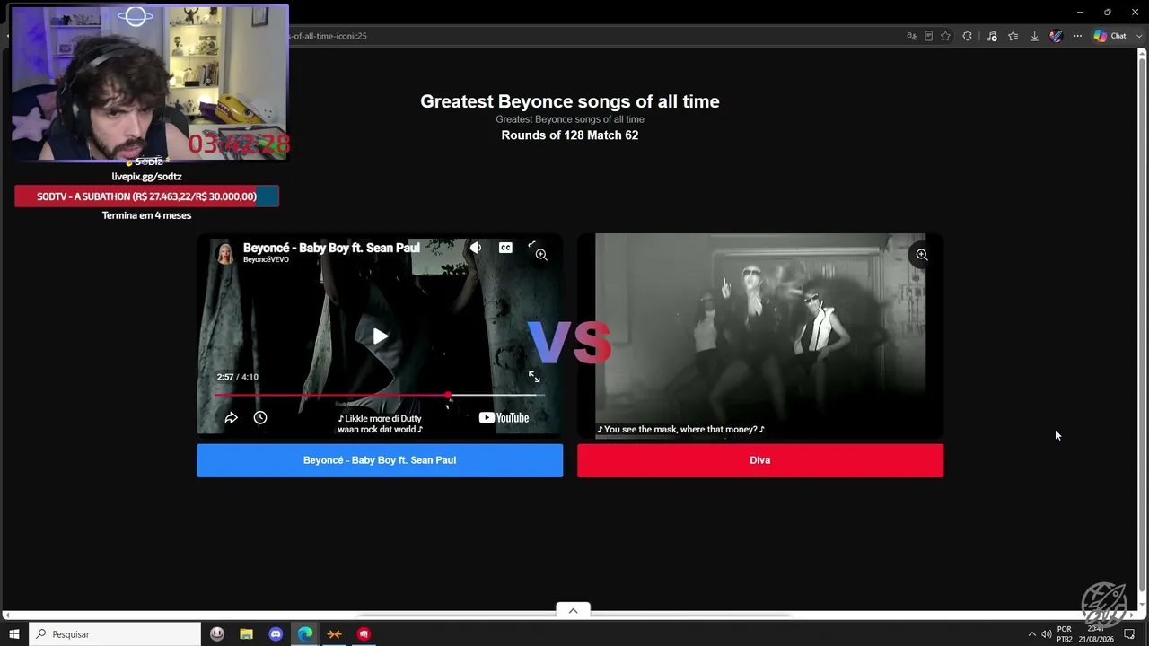
Task: Open browser downloads
Action: point(1034,36)
